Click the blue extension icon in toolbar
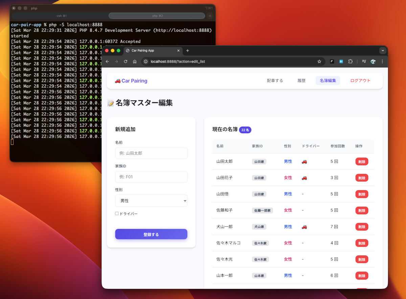Screen dimensions: 406x299 pyautogui.click(x=341, y=62)
